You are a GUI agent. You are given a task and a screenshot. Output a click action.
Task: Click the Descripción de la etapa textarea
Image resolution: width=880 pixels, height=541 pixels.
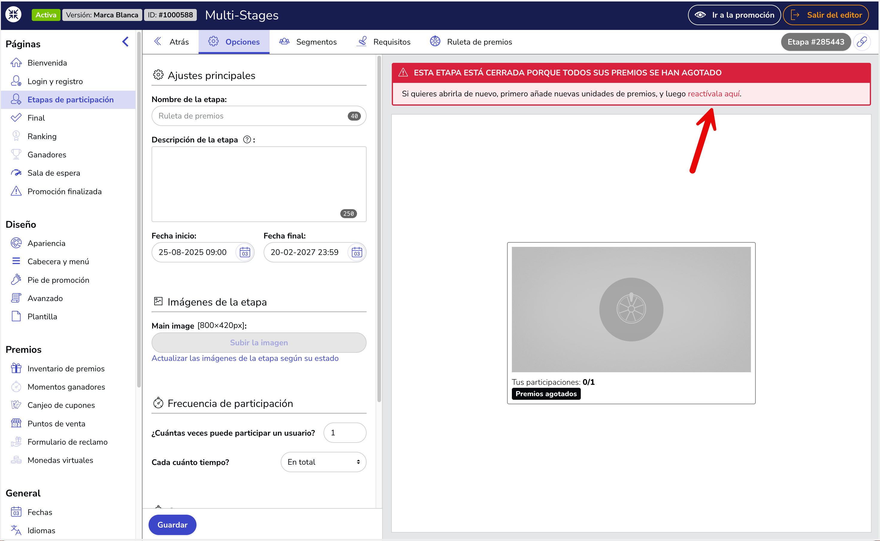tap(258, 184)
